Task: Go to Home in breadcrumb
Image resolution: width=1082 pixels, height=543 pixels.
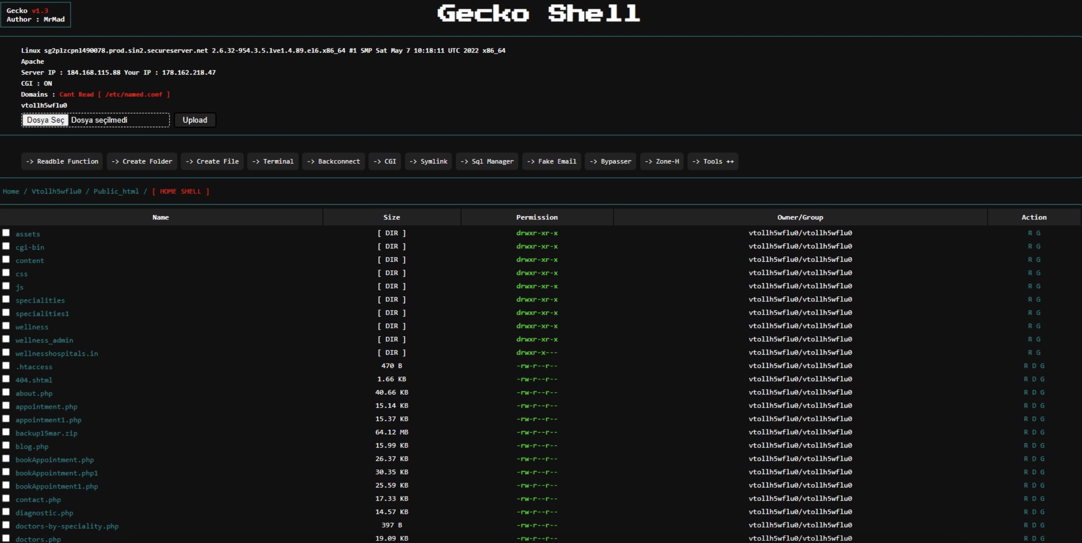Action: pos(11,191)
